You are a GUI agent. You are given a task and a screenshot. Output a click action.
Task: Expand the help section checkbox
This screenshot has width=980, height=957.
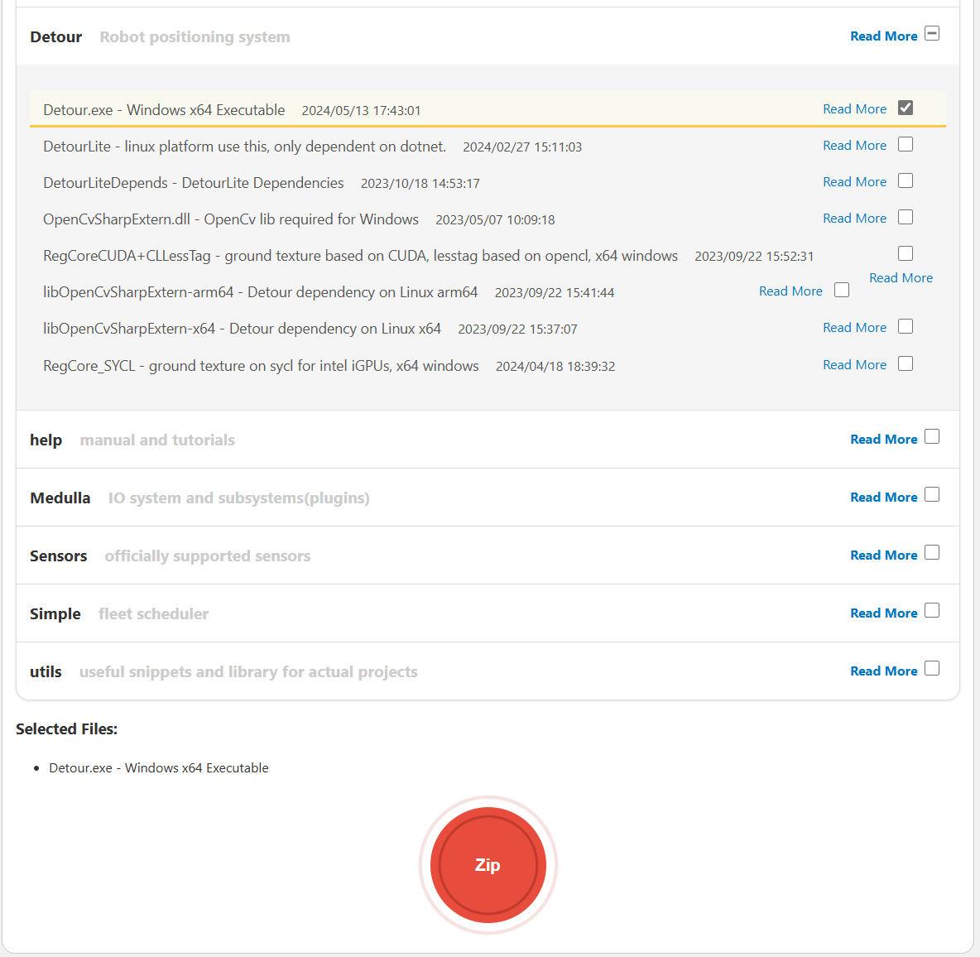pos(932,436)
